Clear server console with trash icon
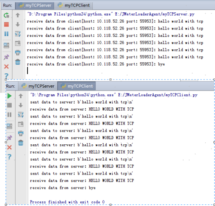 pos(18,62)
